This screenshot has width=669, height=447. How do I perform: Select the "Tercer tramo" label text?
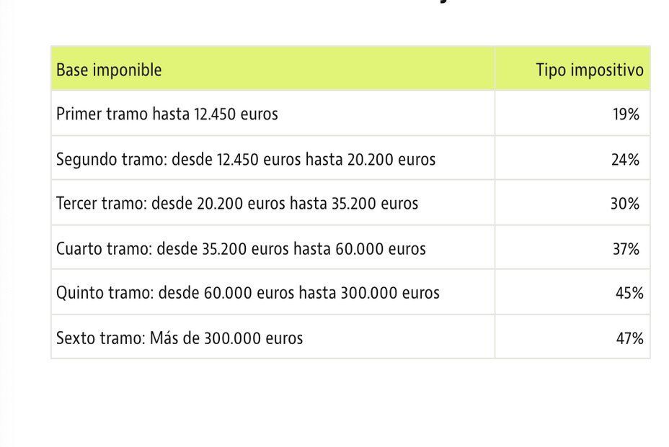pos(101,204)
